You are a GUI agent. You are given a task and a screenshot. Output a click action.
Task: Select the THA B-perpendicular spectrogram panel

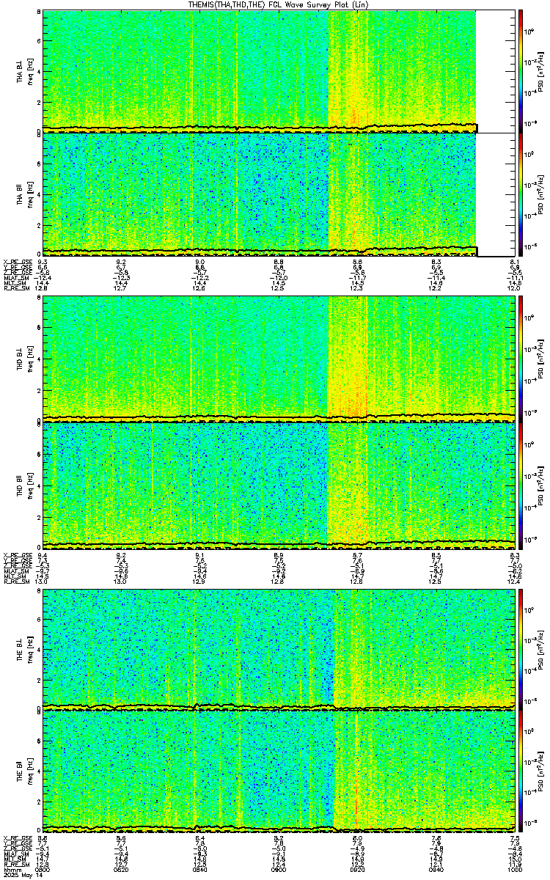279,71
